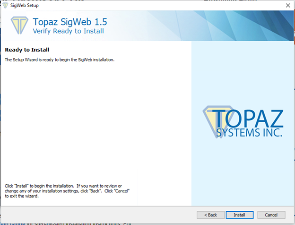
Task: Click the "SigWeb Setup" window title text
Action: (x=25, y=6)
